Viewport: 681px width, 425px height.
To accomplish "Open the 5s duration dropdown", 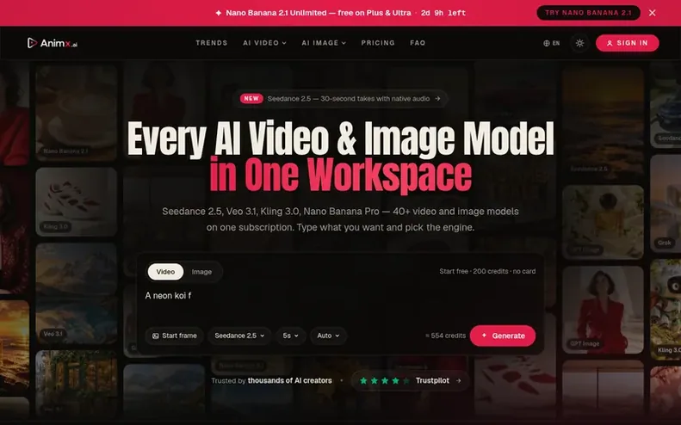I will [290, 336].
